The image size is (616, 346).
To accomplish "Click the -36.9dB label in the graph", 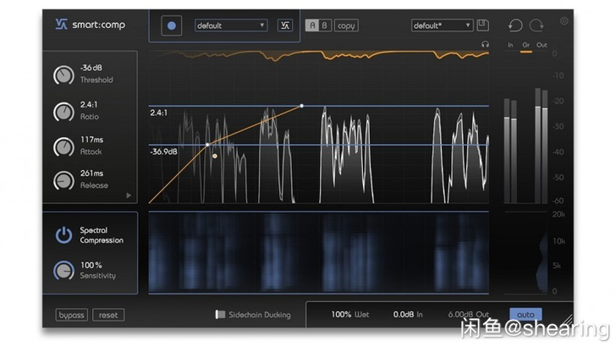I will 164,151.
